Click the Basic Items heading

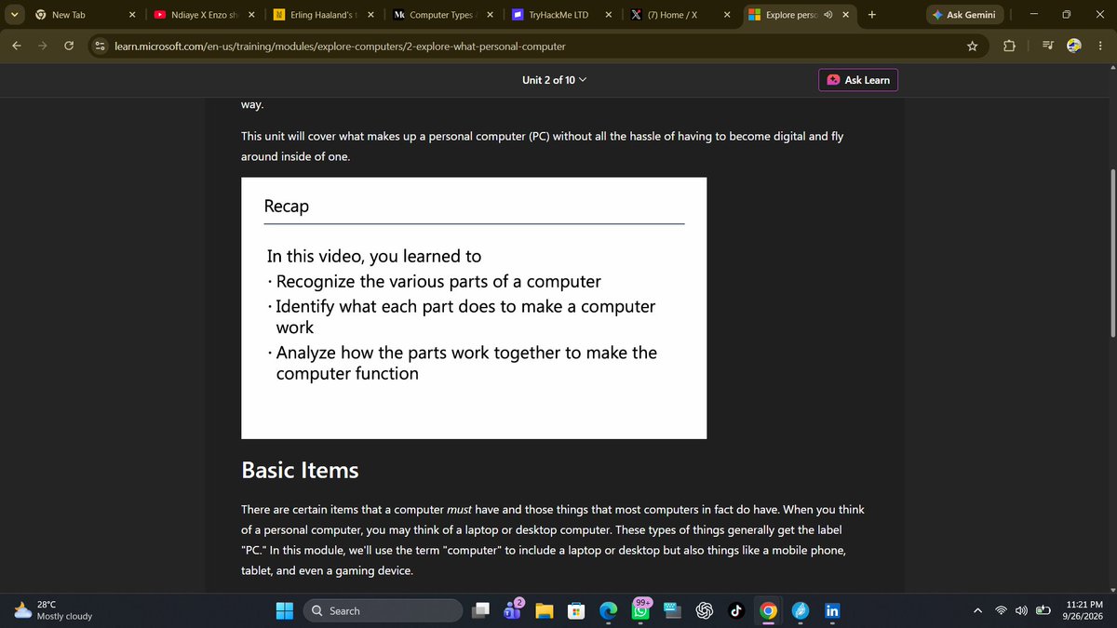pyautogui.click(x=300, y=470)
